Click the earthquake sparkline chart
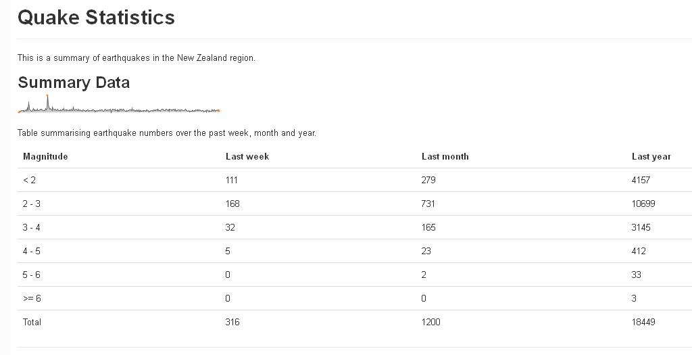The height and width of the screenshot is (355, 692). click(119, 107)
